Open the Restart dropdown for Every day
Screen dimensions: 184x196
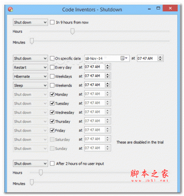pos(31,67)
